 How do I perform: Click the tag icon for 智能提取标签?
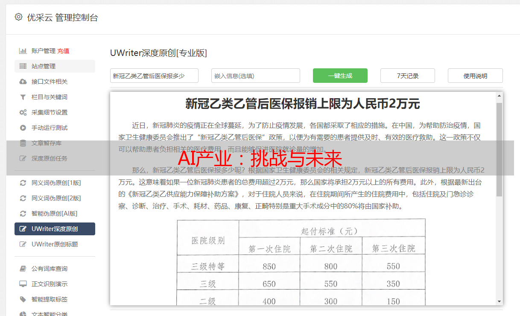click(23, 299)
